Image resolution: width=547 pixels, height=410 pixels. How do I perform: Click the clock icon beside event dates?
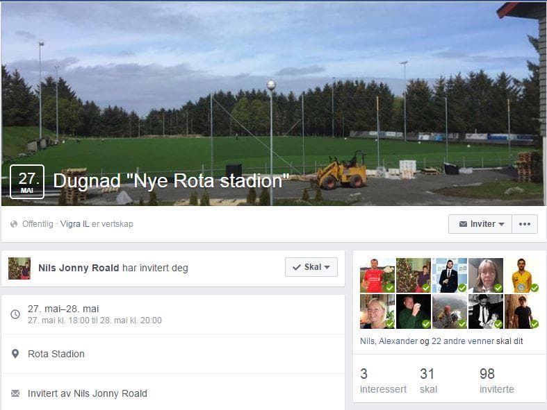(15, 314)
